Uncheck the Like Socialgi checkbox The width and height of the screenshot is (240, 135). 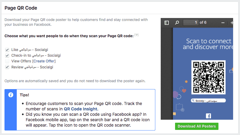(x=7, y=50)
